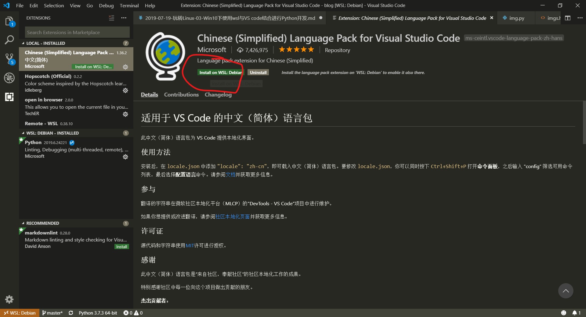The height and width of the screenshot is (317, 586).
Task: Switch to the markdown file editor tab
Action: (x=230, y=18)
